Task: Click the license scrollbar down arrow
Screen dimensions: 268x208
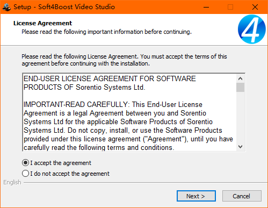Action: click(240, 147)
